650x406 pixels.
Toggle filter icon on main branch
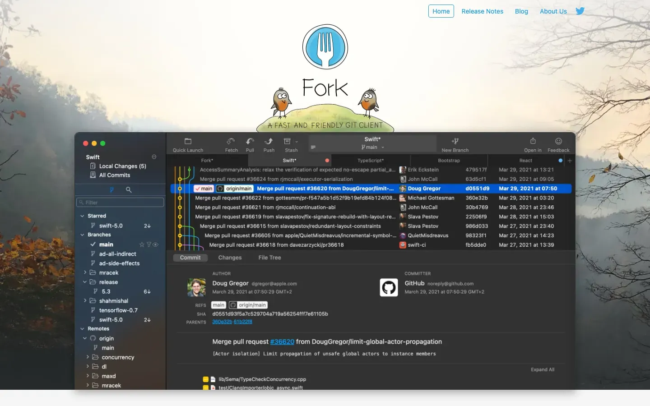pyautogui.click(x=149, y=245)
